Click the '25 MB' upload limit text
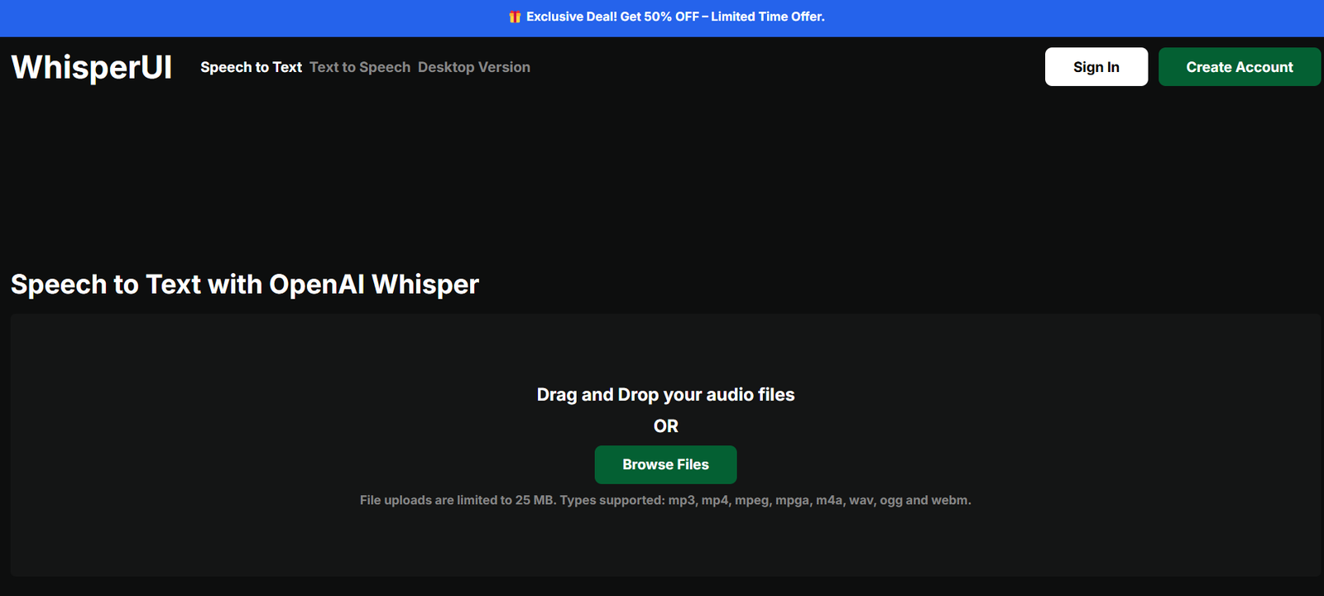This screenshot has height=596, width=1324. [535, 500]
